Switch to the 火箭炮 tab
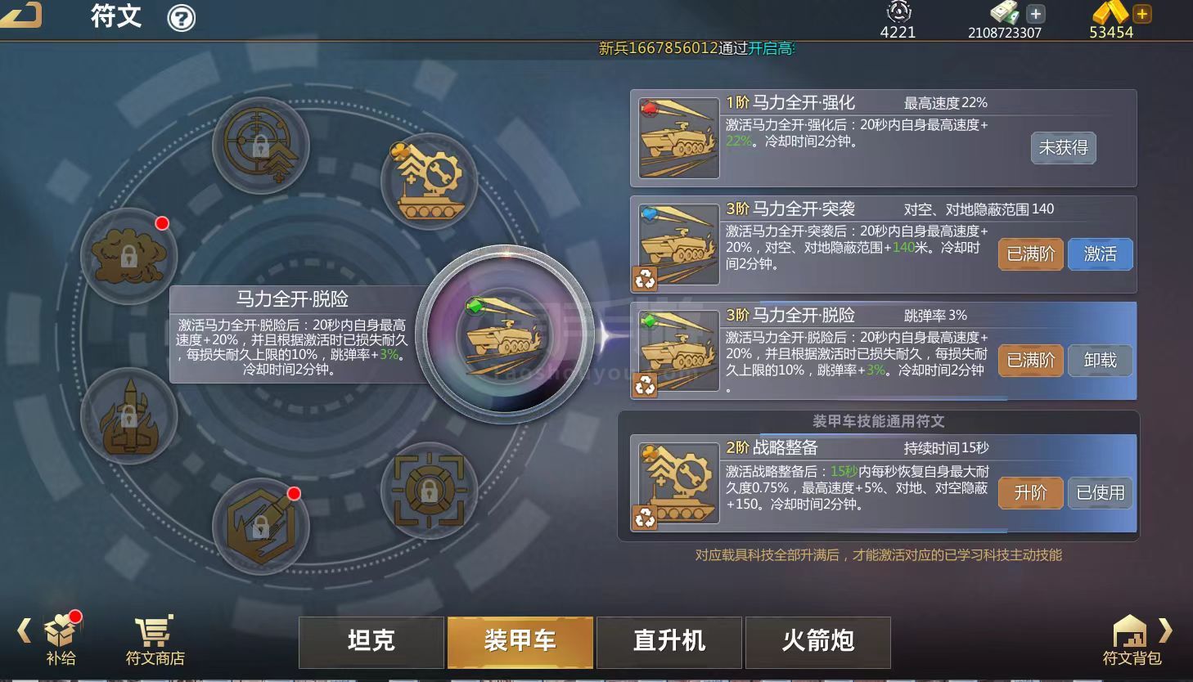The width and height of the screenshot is (1193, 682). [x=818, y=642]
